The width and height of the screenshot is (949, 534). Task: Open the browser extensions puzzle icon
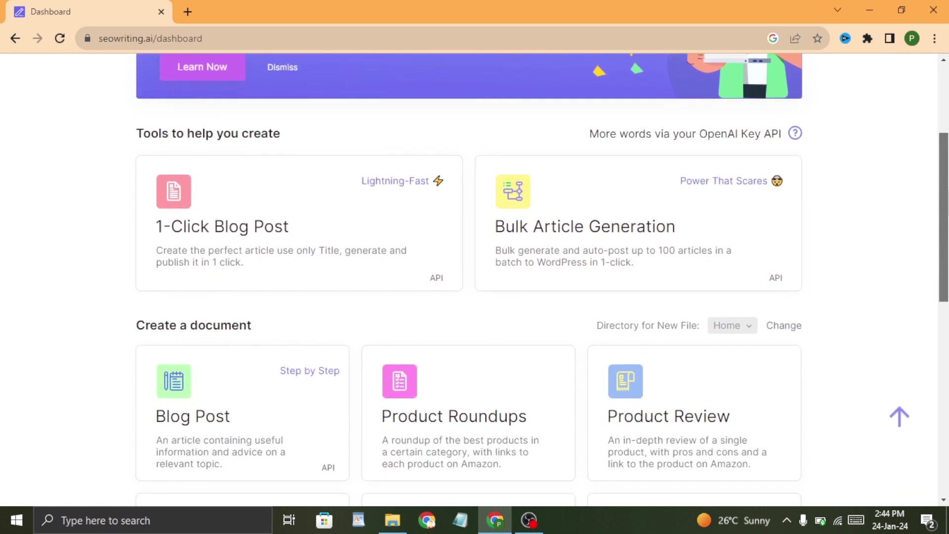coord(867,38)
